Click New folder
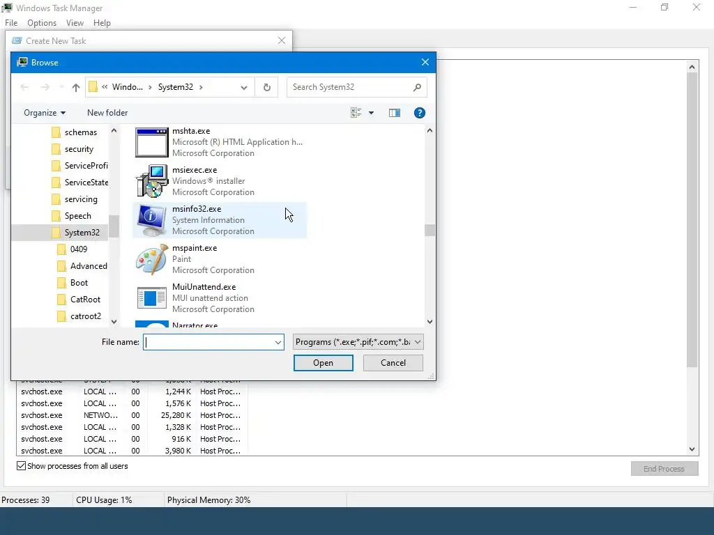Image resolution: width=714 pixels, height=535 pixels. [x=107, y=113]
